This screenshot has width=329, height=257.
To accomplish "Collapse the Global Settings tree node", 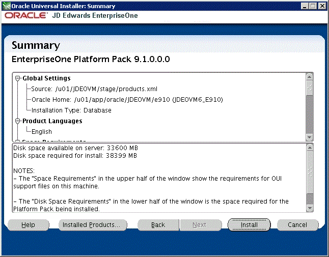I will click(18, 78).
